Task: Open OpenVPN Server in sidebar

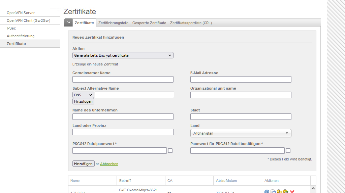Action: pos(21,13)
